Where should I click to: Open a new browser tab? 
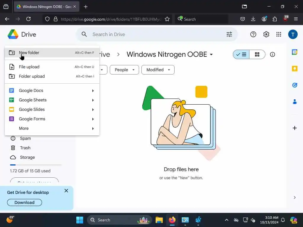pos(86,7)
